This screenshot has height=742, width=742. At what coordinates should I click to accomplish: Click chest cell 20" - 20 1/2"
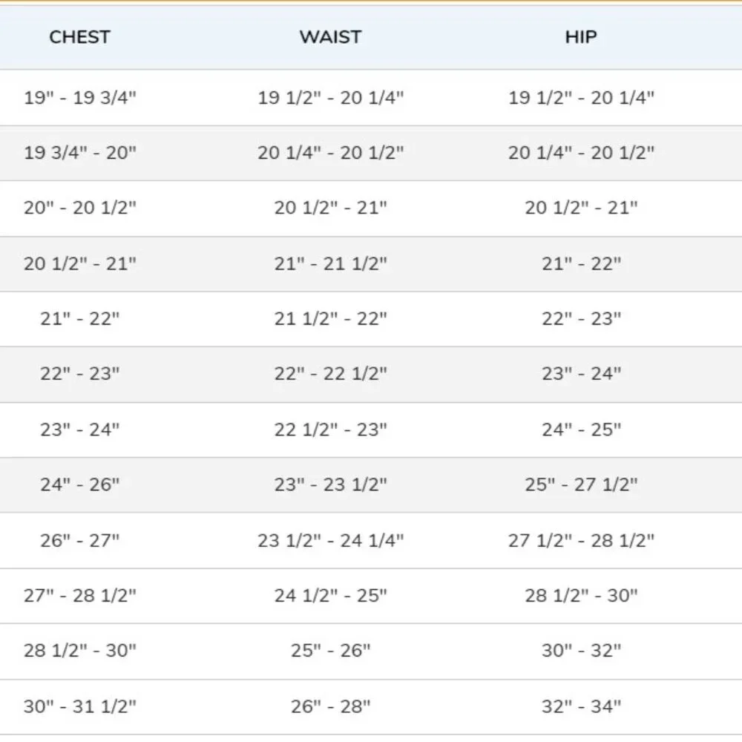pyautogui.click(x=80, y=208)
